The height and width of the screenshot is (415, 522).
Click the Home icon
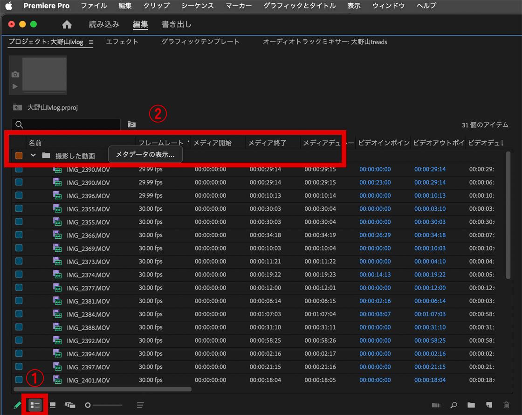tap(67, 25)
